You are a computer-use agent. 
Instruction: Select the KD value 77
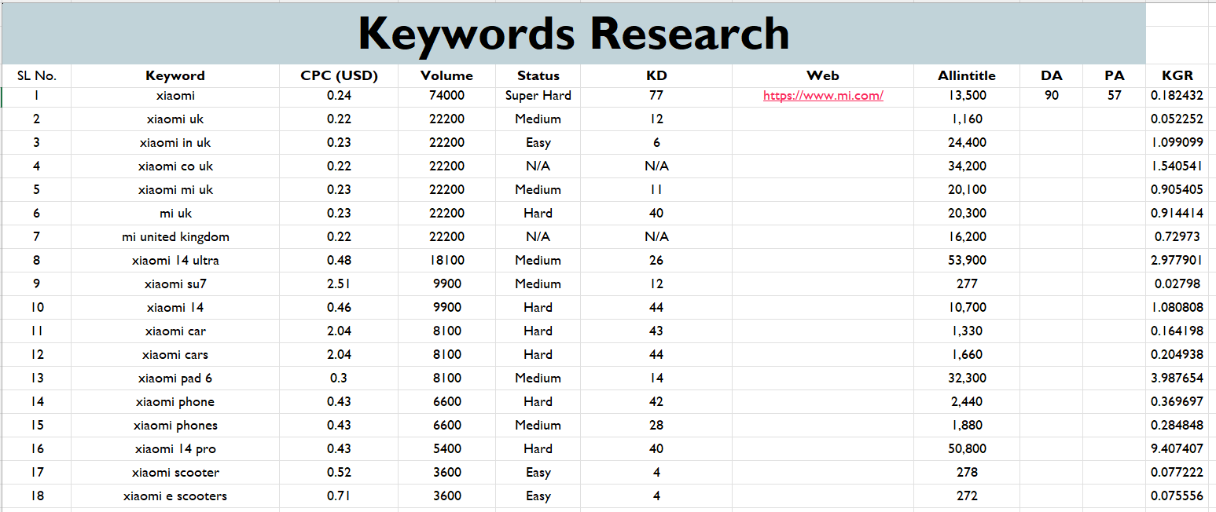(656, 96)
